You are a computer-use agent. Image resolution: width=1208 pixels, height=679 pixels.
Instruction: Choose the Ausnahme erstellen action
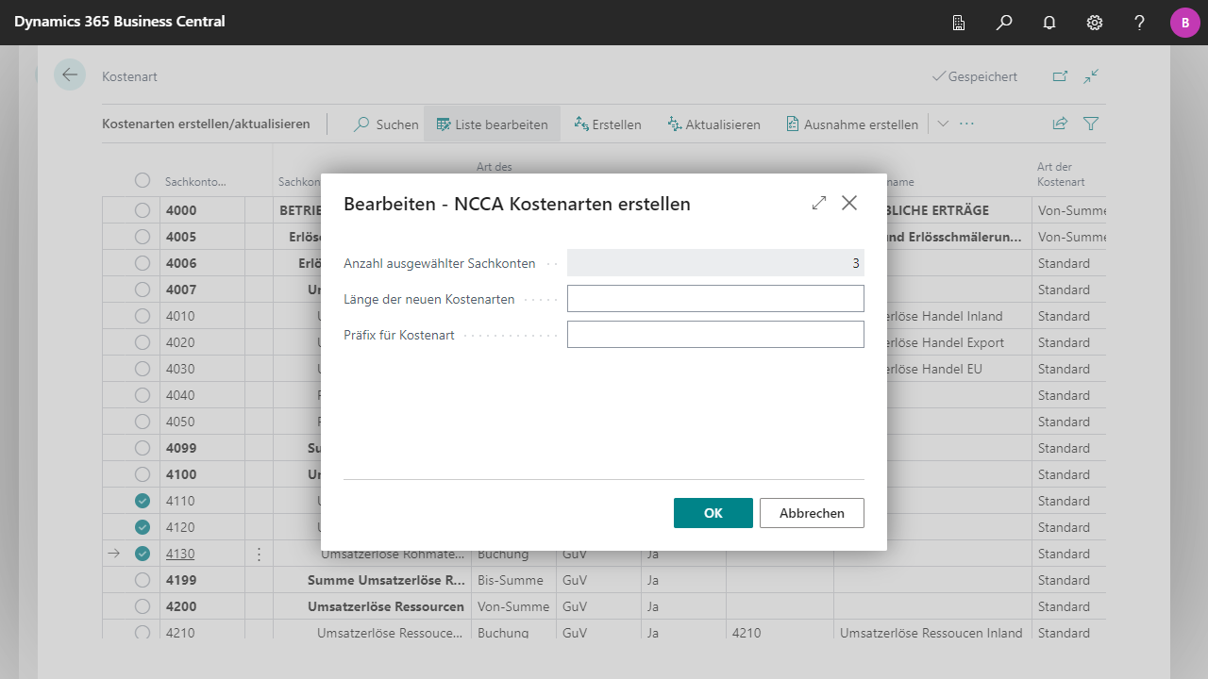pos(851,124)
